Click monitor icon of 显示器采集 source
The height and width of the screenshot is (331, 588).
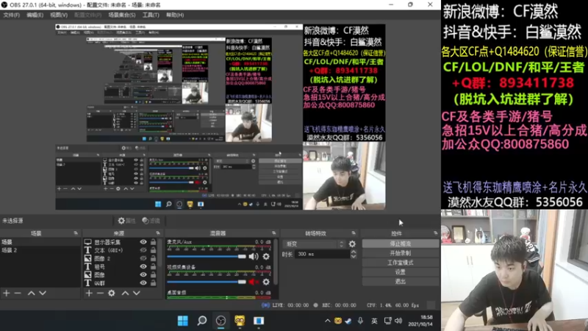[x=87, y=242]
